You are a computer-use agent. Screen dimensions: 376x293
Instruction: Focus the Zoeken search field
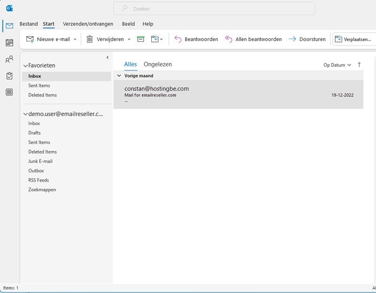(214, 8)
